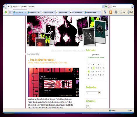Image resolution: width=137 pixels, height=117 pixels.
Task: Click the Home icon in toolbar
Action: 105,12
